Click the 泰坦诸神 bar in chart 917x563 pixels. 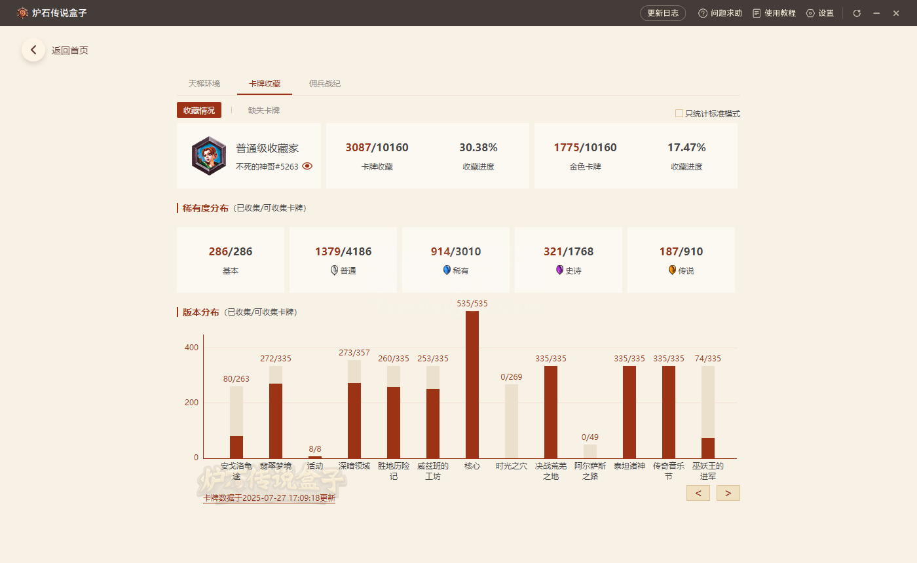pyautogui.click(x=629, y=412)
